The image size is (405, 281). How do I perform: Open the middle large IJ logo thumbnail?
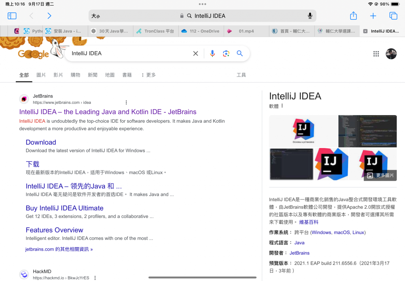[331, 164]
